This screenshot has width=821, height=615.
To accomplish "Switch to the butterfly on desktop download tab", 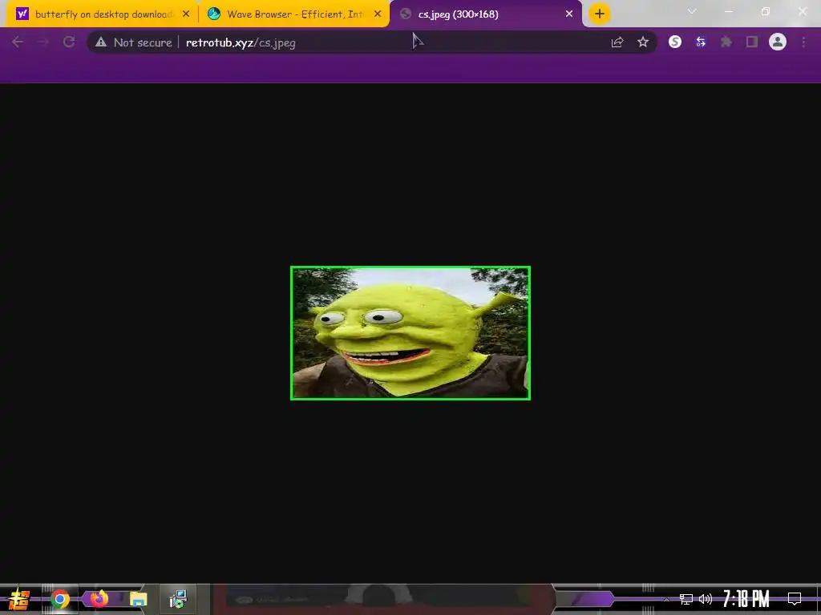I will [x=103, y=14].
